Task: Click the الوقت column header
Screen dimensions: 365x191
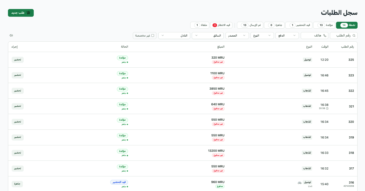Action: point(325,47)
